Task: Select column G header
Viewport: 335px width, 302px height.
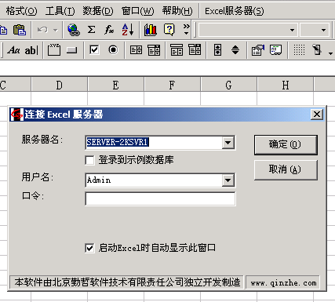Action: (x=229, y=85)
